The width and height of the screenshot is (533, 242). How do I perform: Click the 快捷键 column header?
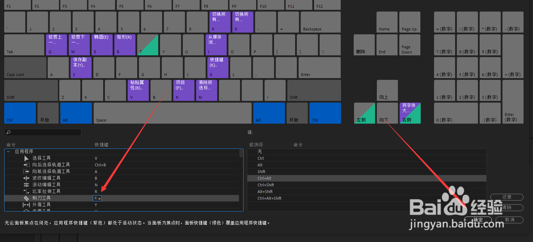click(101, 144)
